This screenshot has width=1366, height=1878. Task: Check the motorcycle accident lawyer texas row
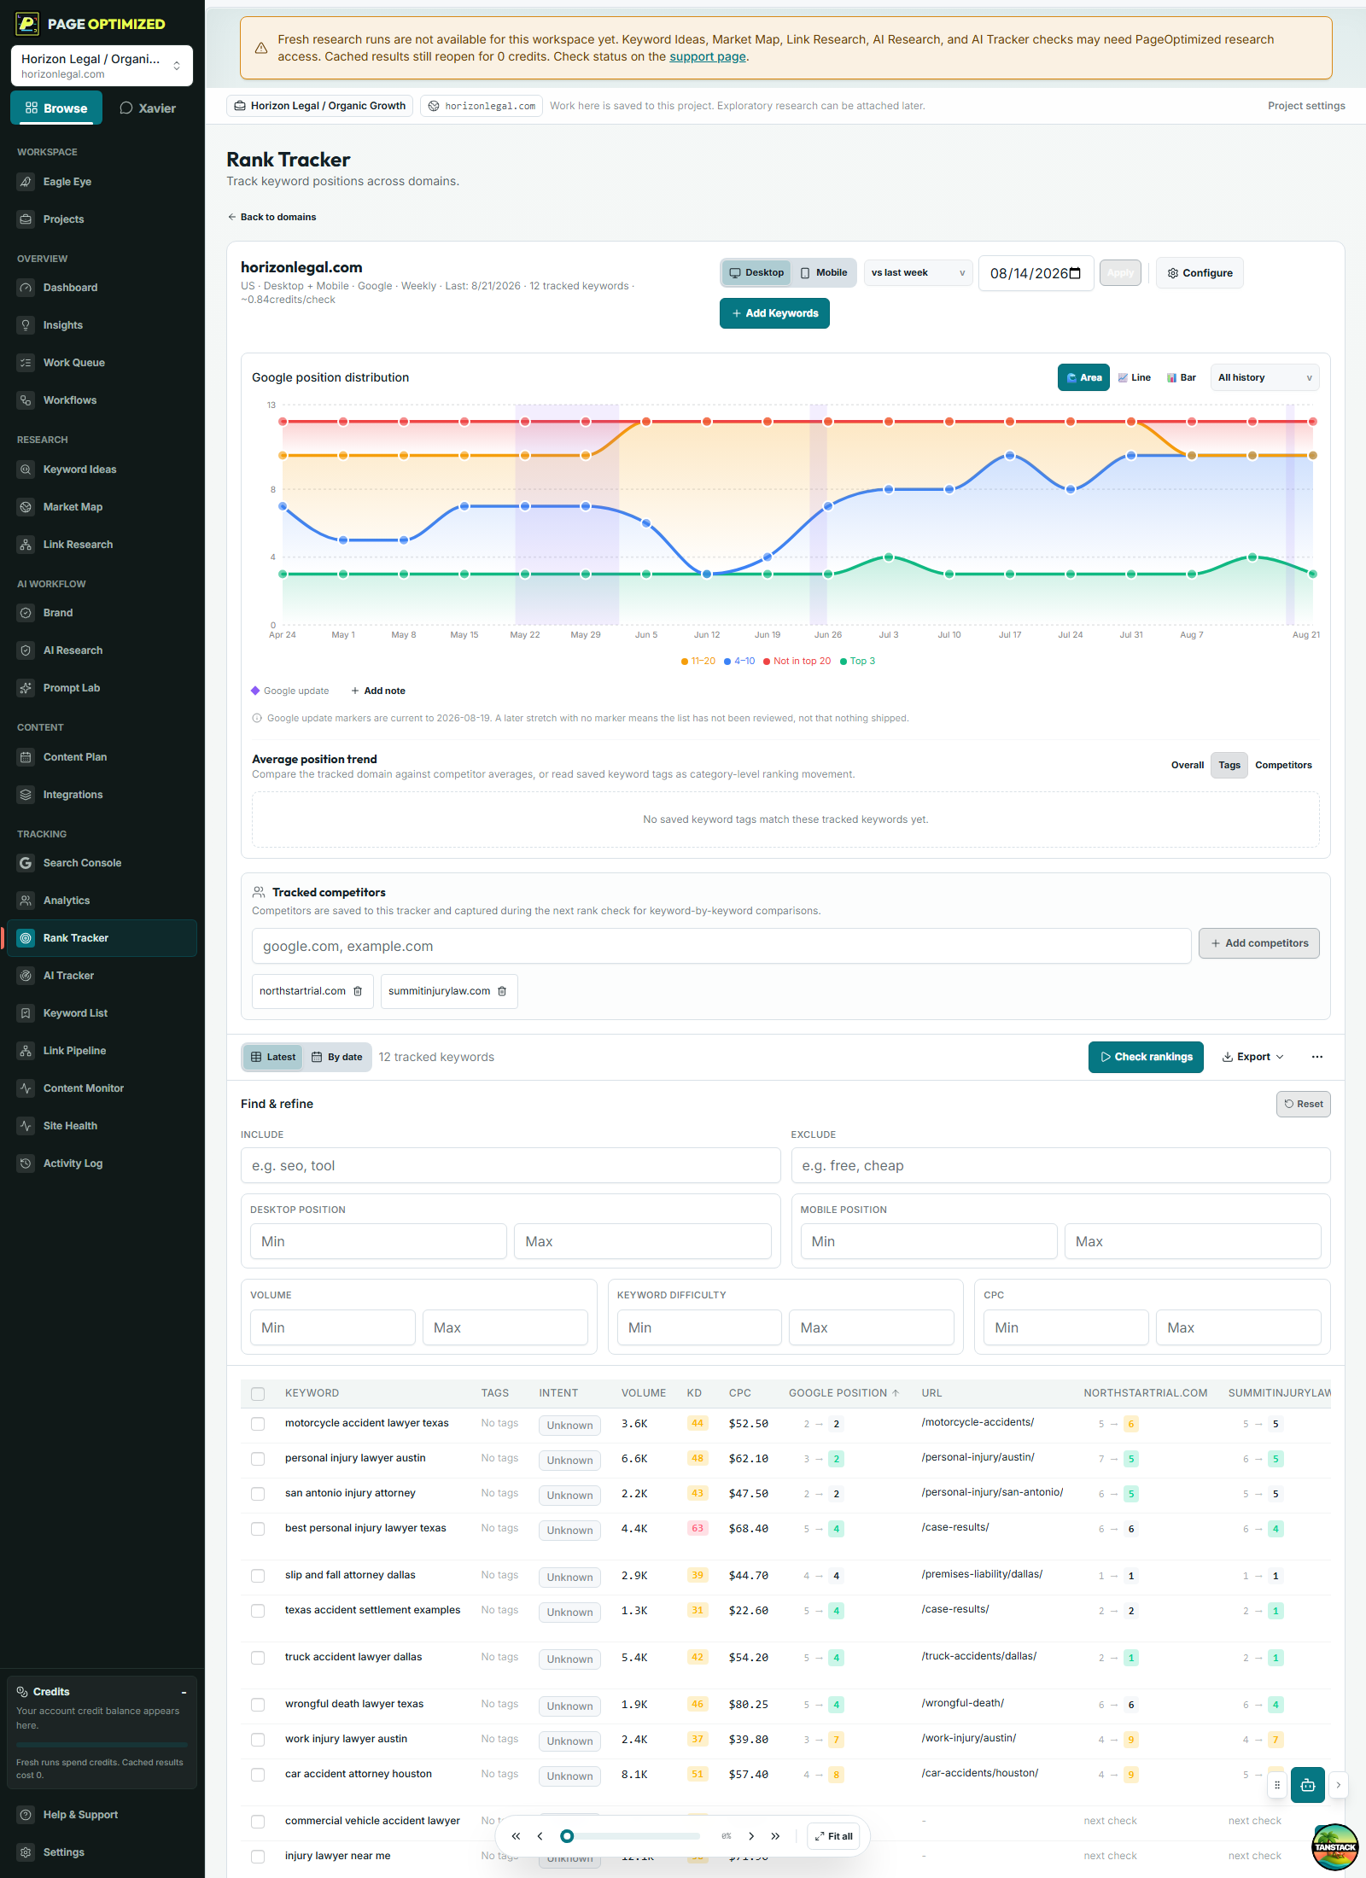tap(258, 1424)
